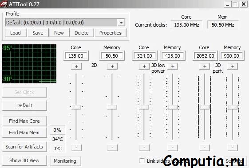Click the Default clocks button
The width and height of the screenshot is (249, 168).
click(24, 105)
